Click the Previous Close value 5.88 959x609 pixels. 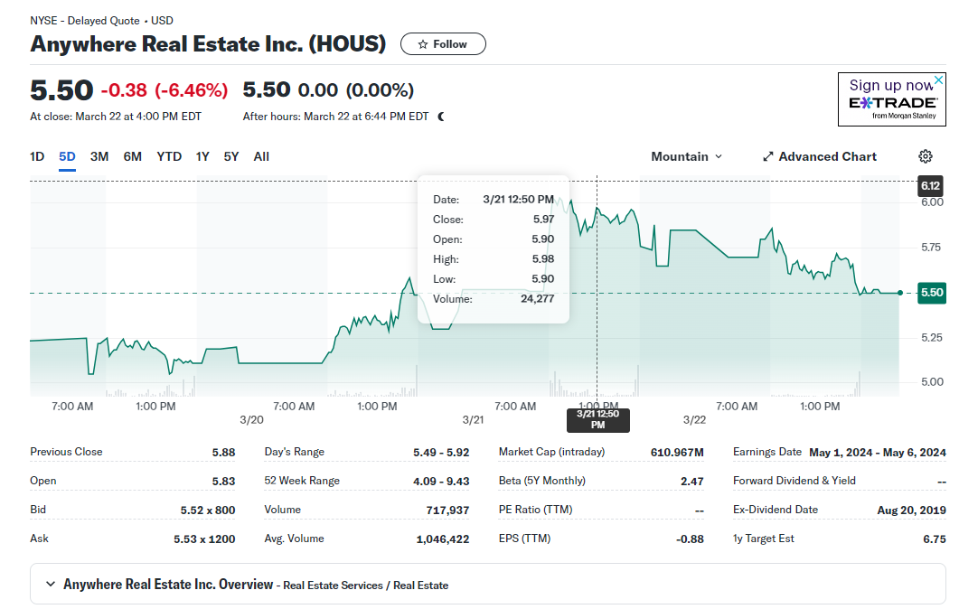pos(223,453)
